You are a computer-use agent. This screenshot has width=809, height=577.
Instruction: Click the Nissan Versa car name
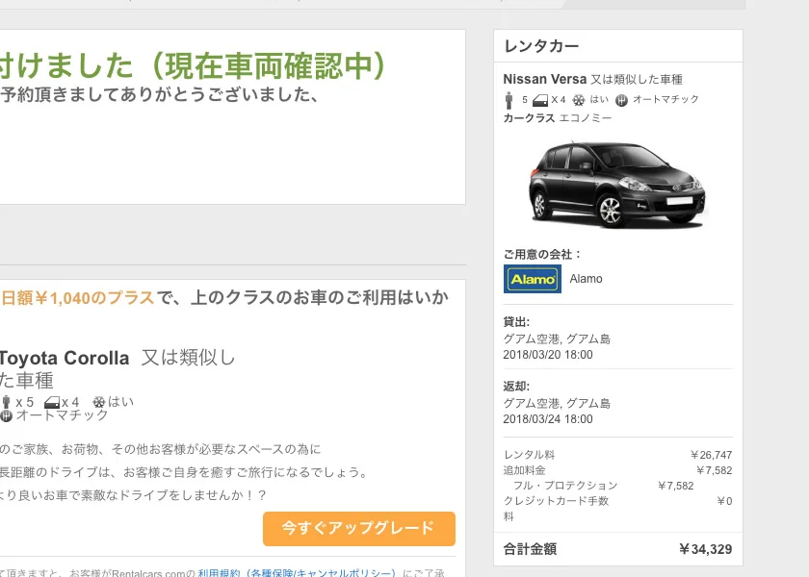(x=545, y=79)
